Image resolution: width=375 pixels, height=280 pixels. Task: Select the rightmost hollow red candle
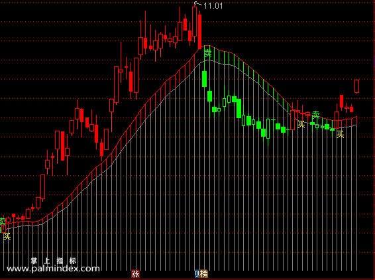(x=356, y=86)
